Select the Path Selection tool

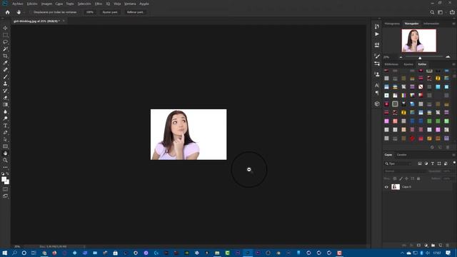click(x=5, y=140)
